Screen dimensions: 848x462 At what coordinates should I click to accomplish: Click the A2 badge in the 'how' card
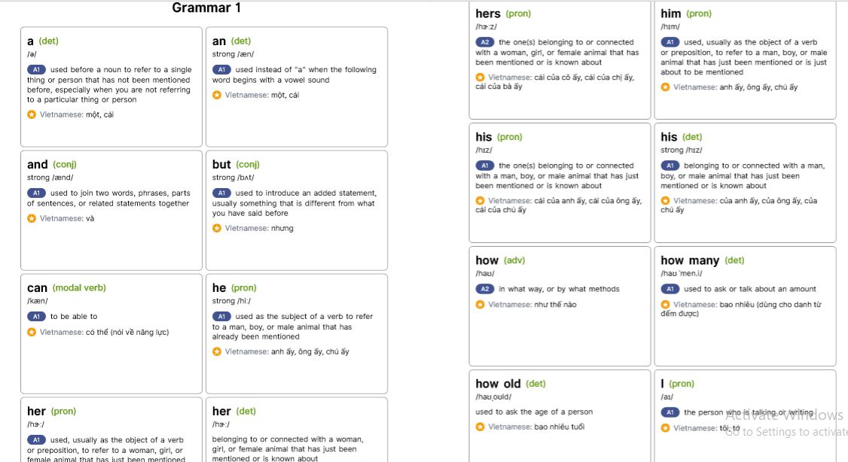484,289
